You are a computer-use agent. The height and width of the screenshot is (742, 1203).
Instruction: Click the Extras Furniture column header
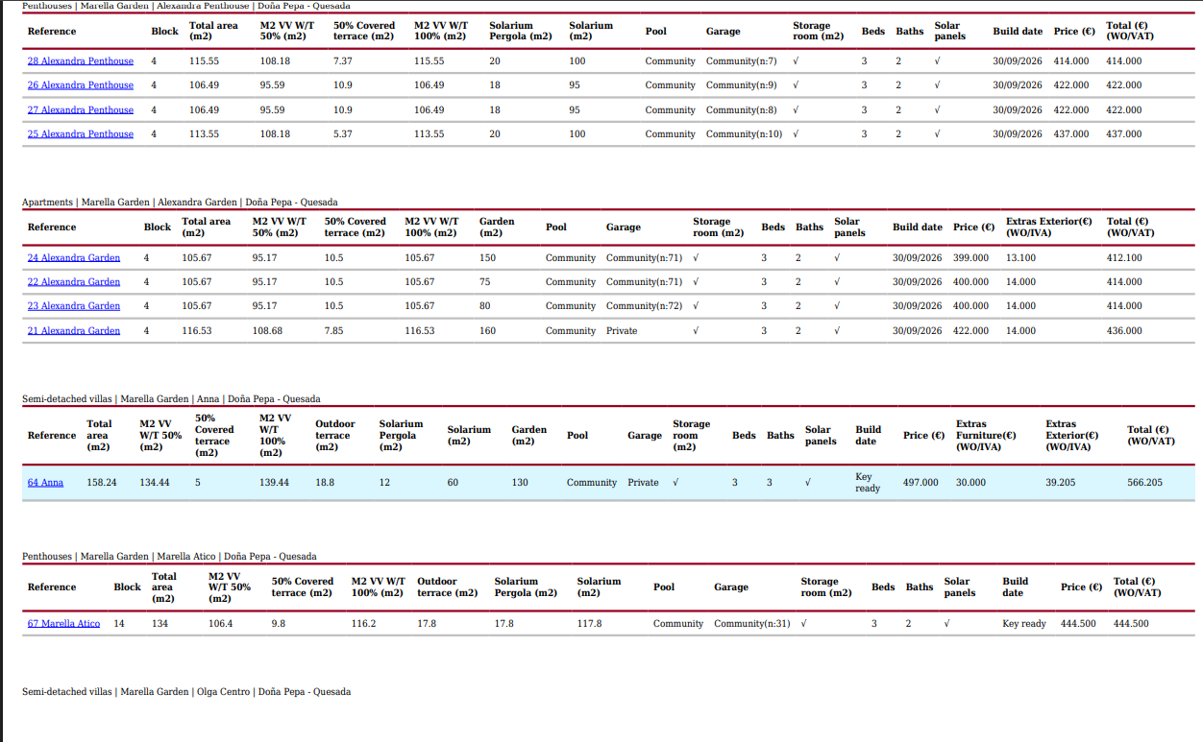(985, 435)
